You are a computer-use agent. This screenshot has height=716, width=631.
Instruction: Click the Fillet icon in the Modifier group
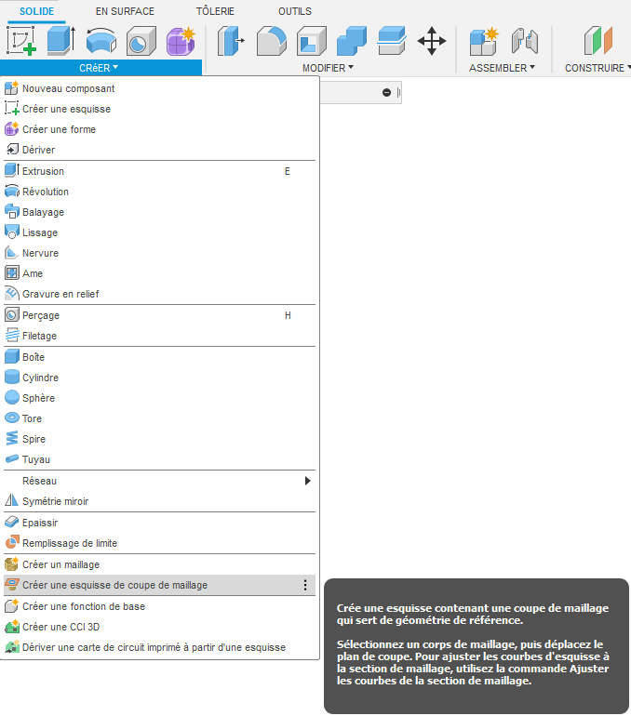(x=271, y=41)
